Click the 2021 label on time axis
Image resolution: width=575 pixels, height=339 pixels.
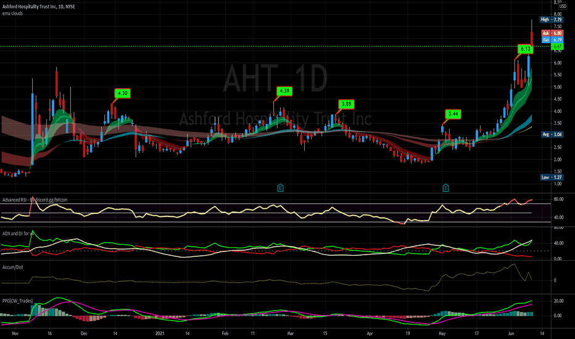coord(160,333)
